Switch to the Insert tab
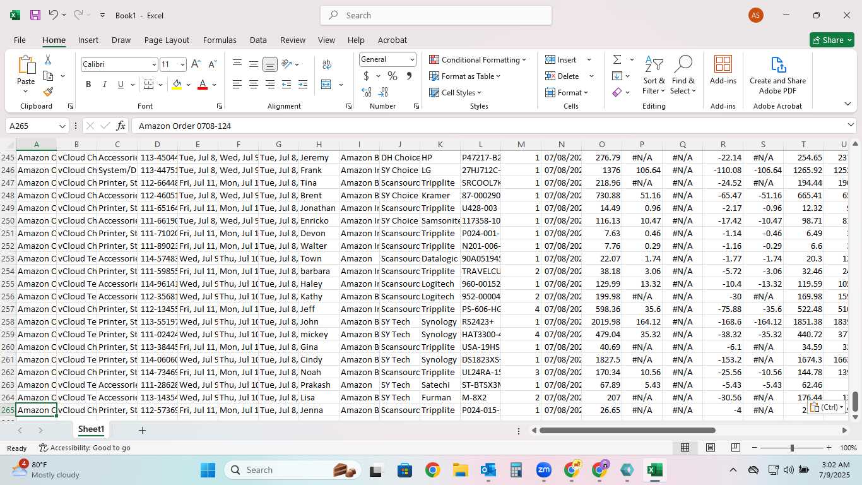The height and width of the screenshot is (485, 862). click(x=88, y=40)
